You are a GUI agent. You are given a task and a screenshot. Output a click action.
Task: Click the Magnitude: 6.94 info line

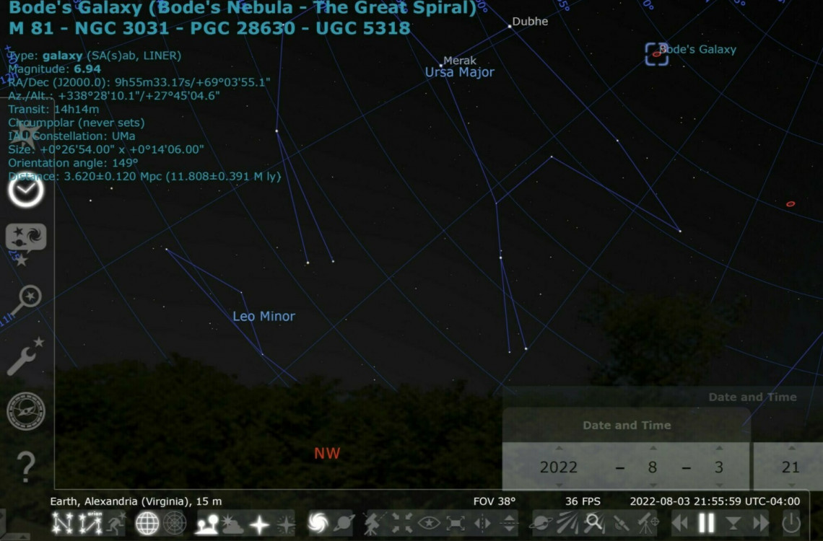(x=55, y=69)
